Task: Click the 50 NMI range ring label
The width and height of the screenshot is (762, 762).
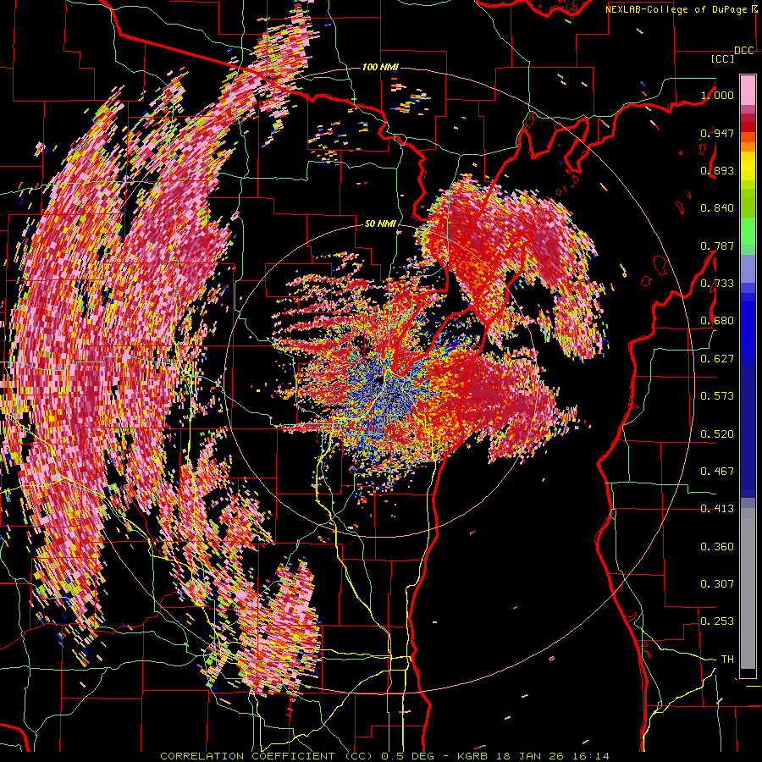Action: pos(380,224)
